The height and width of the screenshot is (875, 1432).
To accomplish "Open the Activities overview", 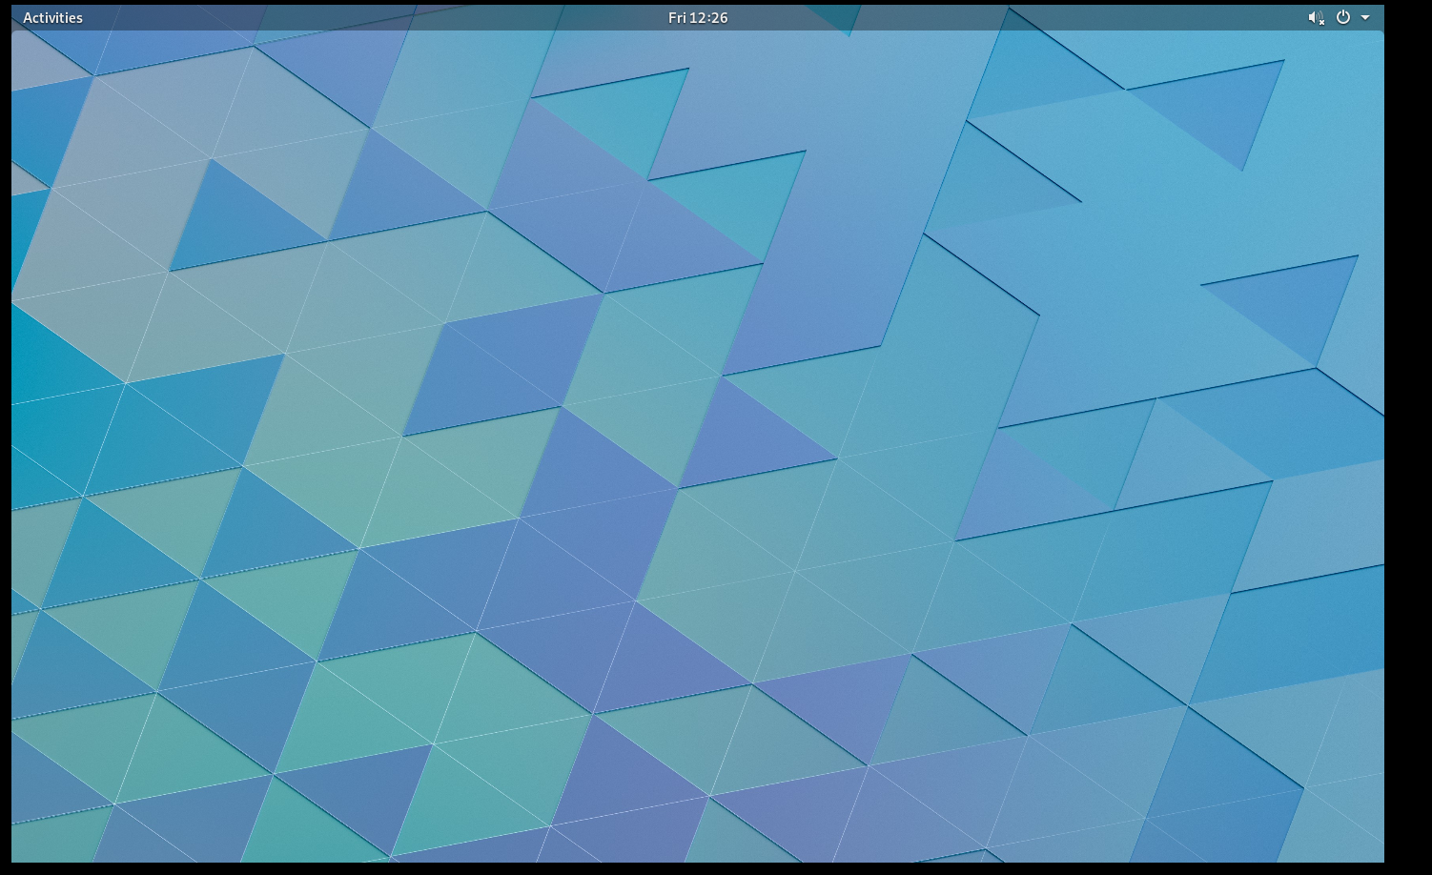I will 52,18.
